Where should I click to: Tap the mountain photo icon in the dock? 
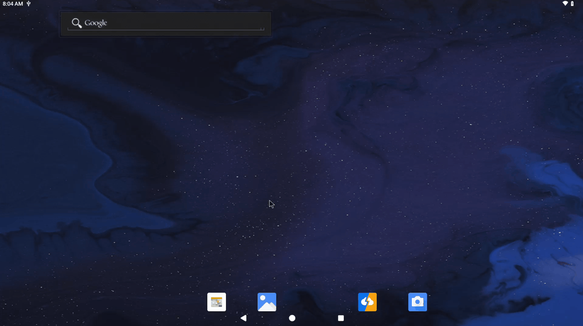[267, 302]
